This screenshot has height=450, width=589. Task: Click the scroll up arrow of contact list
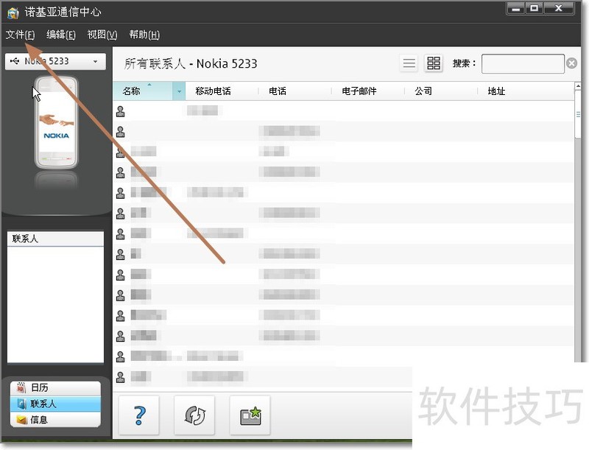point(578,86)
